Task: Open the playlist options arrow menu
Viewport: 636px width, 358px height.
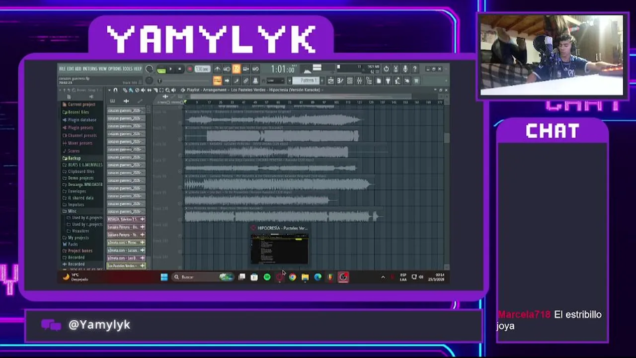Action: coord(109,90)
